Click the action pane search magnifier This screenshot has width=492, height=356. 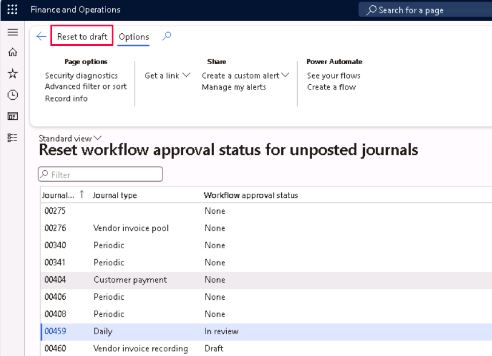(167, 37)
